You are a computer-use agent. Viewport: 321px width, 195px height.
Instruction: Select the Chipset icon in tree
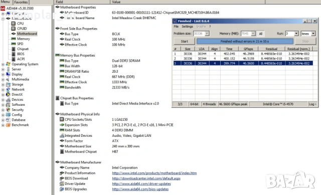point(14,49)
